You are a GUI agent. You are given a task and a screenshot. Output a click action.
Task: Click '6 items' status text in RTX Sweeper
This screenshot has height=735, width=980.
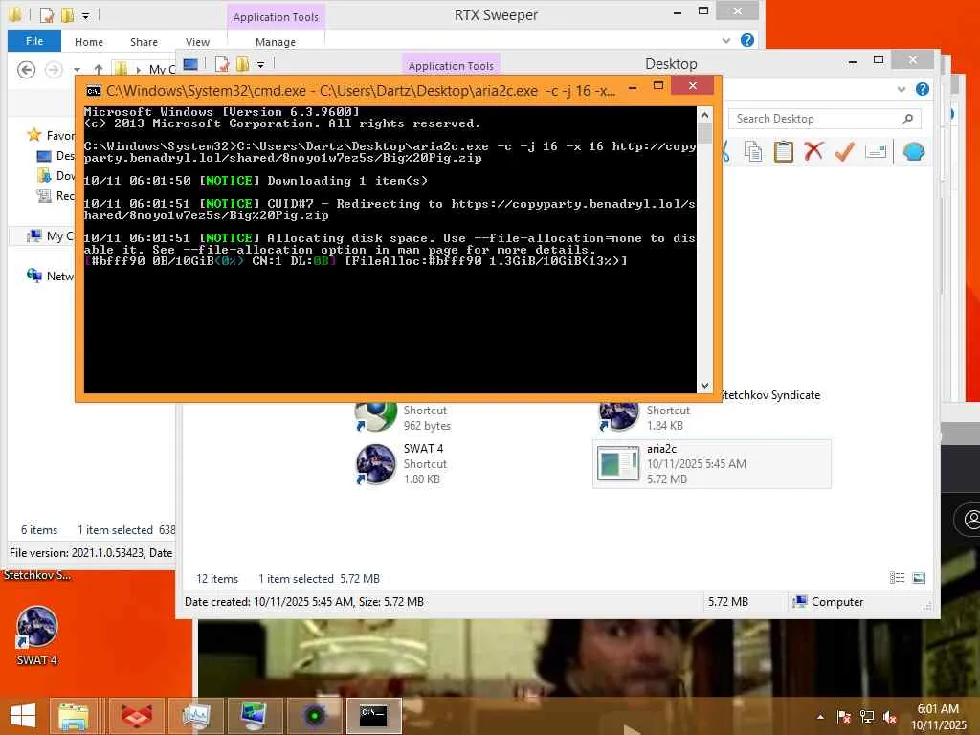[x=38, y=530]
